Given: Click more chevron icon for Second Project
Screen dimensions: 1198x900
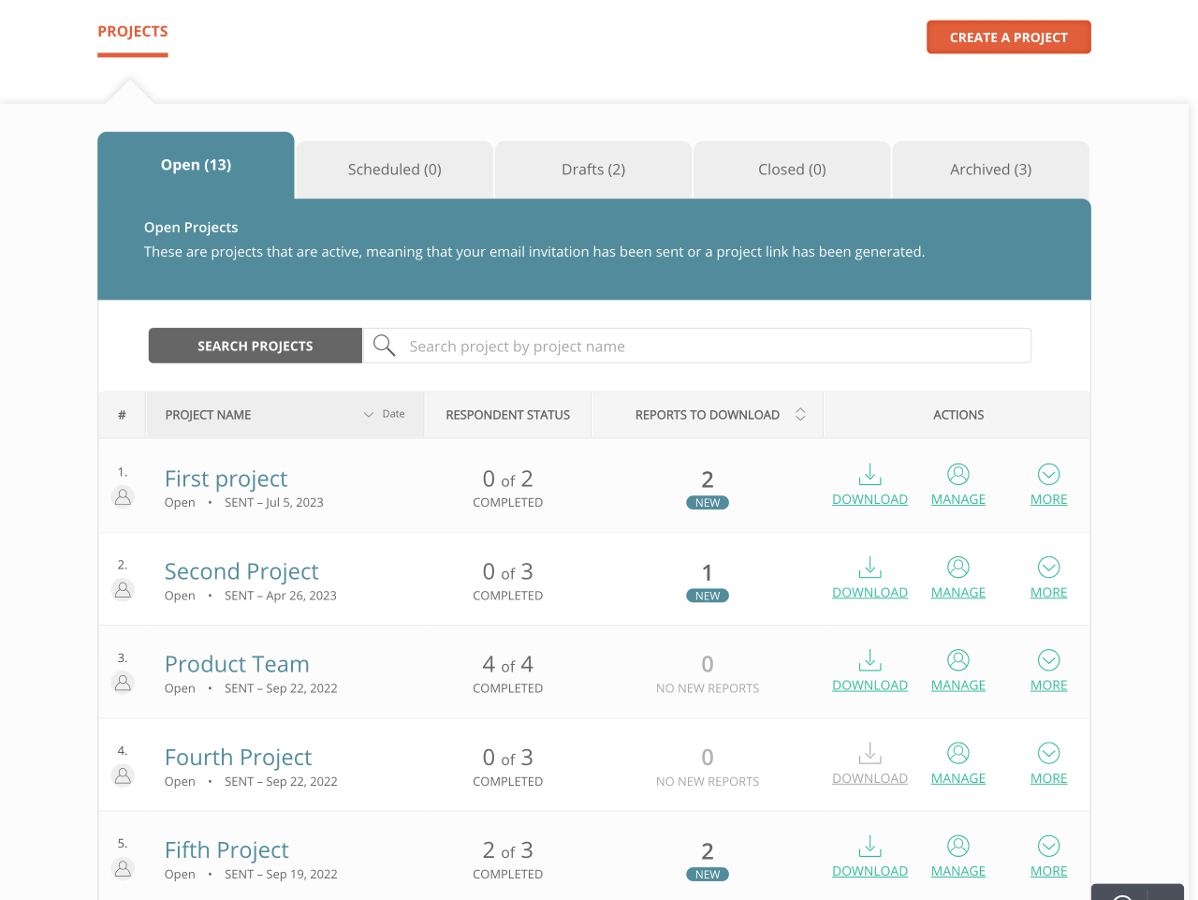Looking at the screenshot, I should [x=1049, y=567].
